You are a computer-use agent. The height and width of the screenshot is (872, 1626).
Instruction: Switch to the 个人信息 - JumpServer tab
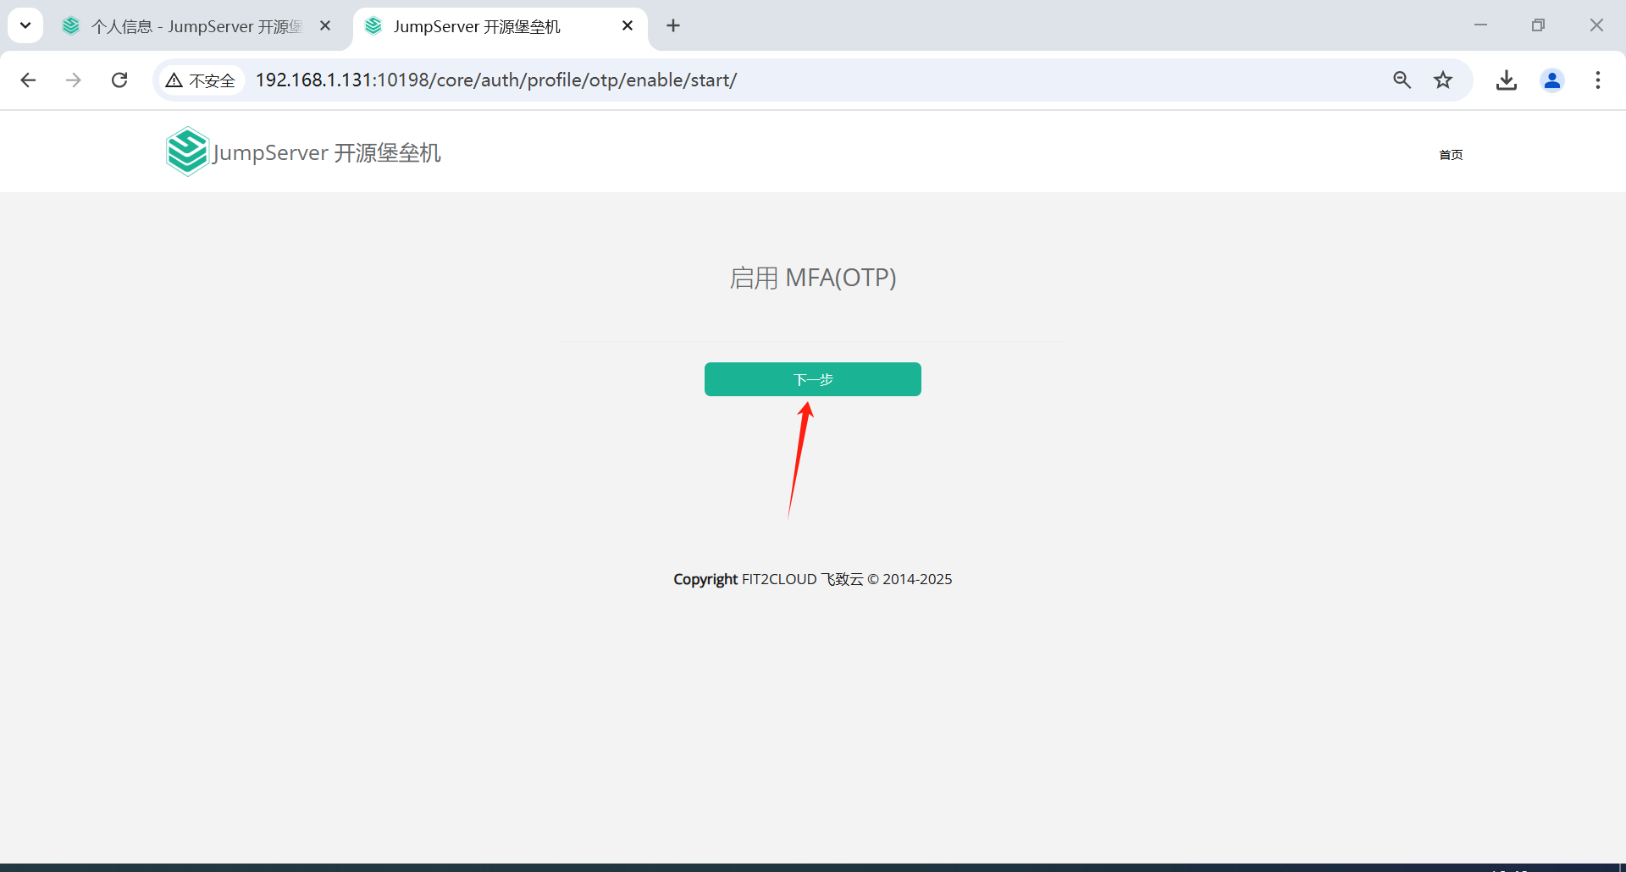196,26
